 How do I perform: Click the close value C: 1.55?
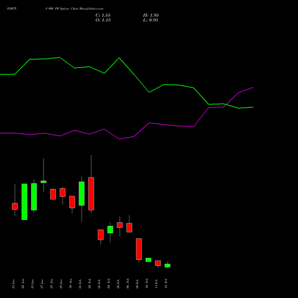click(x=103, y=15)
